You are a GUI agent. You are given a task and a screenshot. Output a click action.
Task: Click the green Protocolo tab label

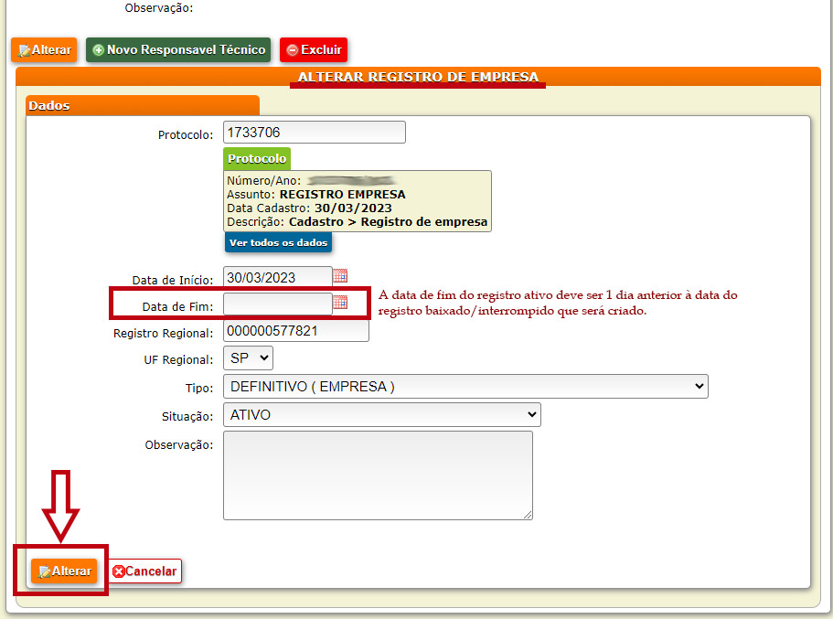[x=257, y=159]
